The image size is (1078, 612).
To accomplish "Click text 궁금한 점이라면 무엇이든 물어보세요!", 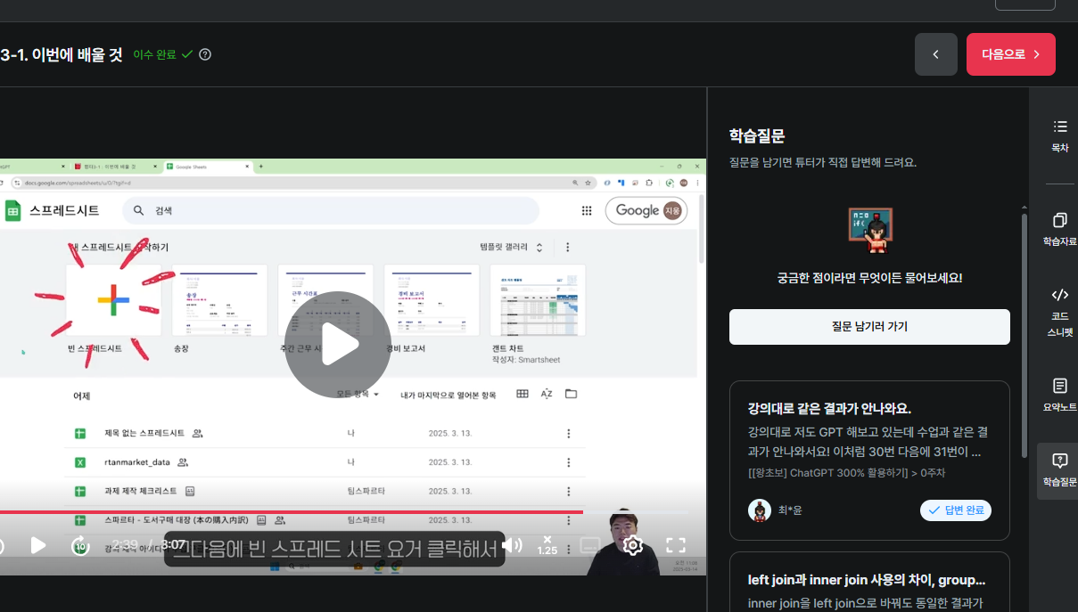I will (869, 278).
